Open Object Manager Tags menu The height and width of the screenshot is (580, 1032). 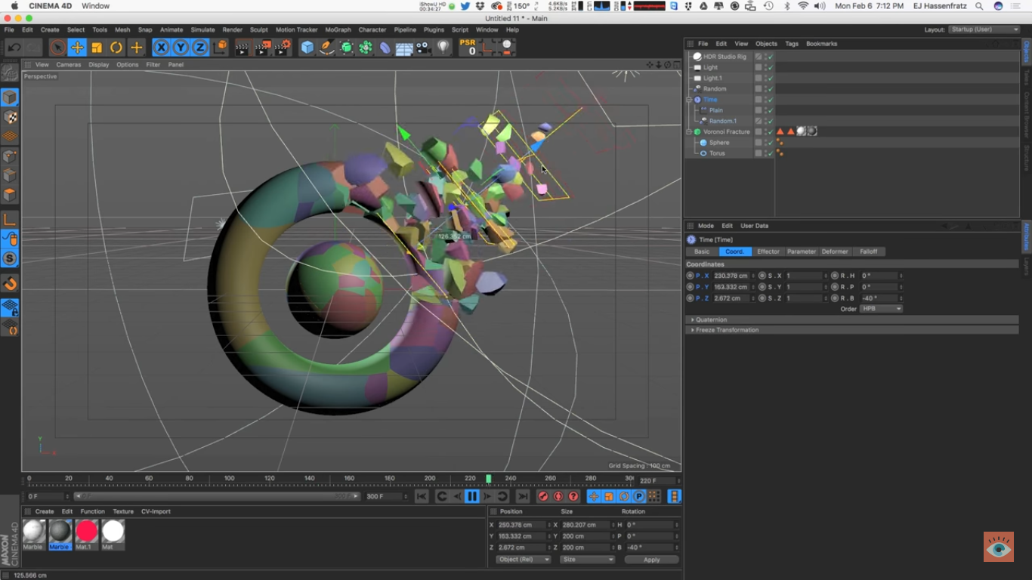point(792,44)
